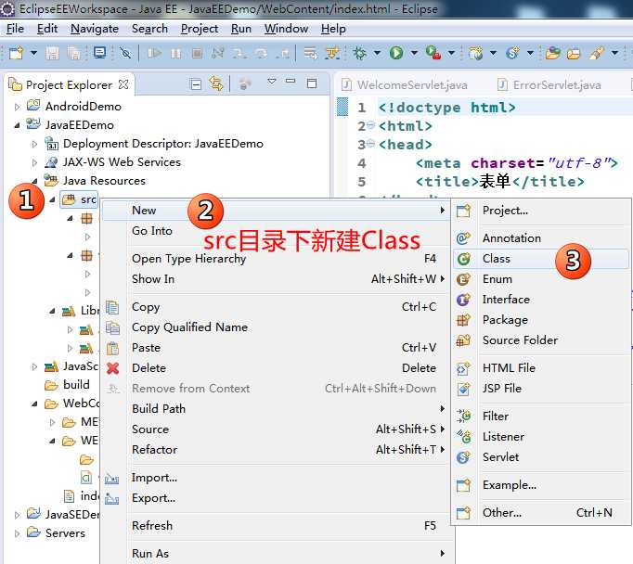Open the Debug dropdown arrow
The image size is (633, 564).
(377, 53)
